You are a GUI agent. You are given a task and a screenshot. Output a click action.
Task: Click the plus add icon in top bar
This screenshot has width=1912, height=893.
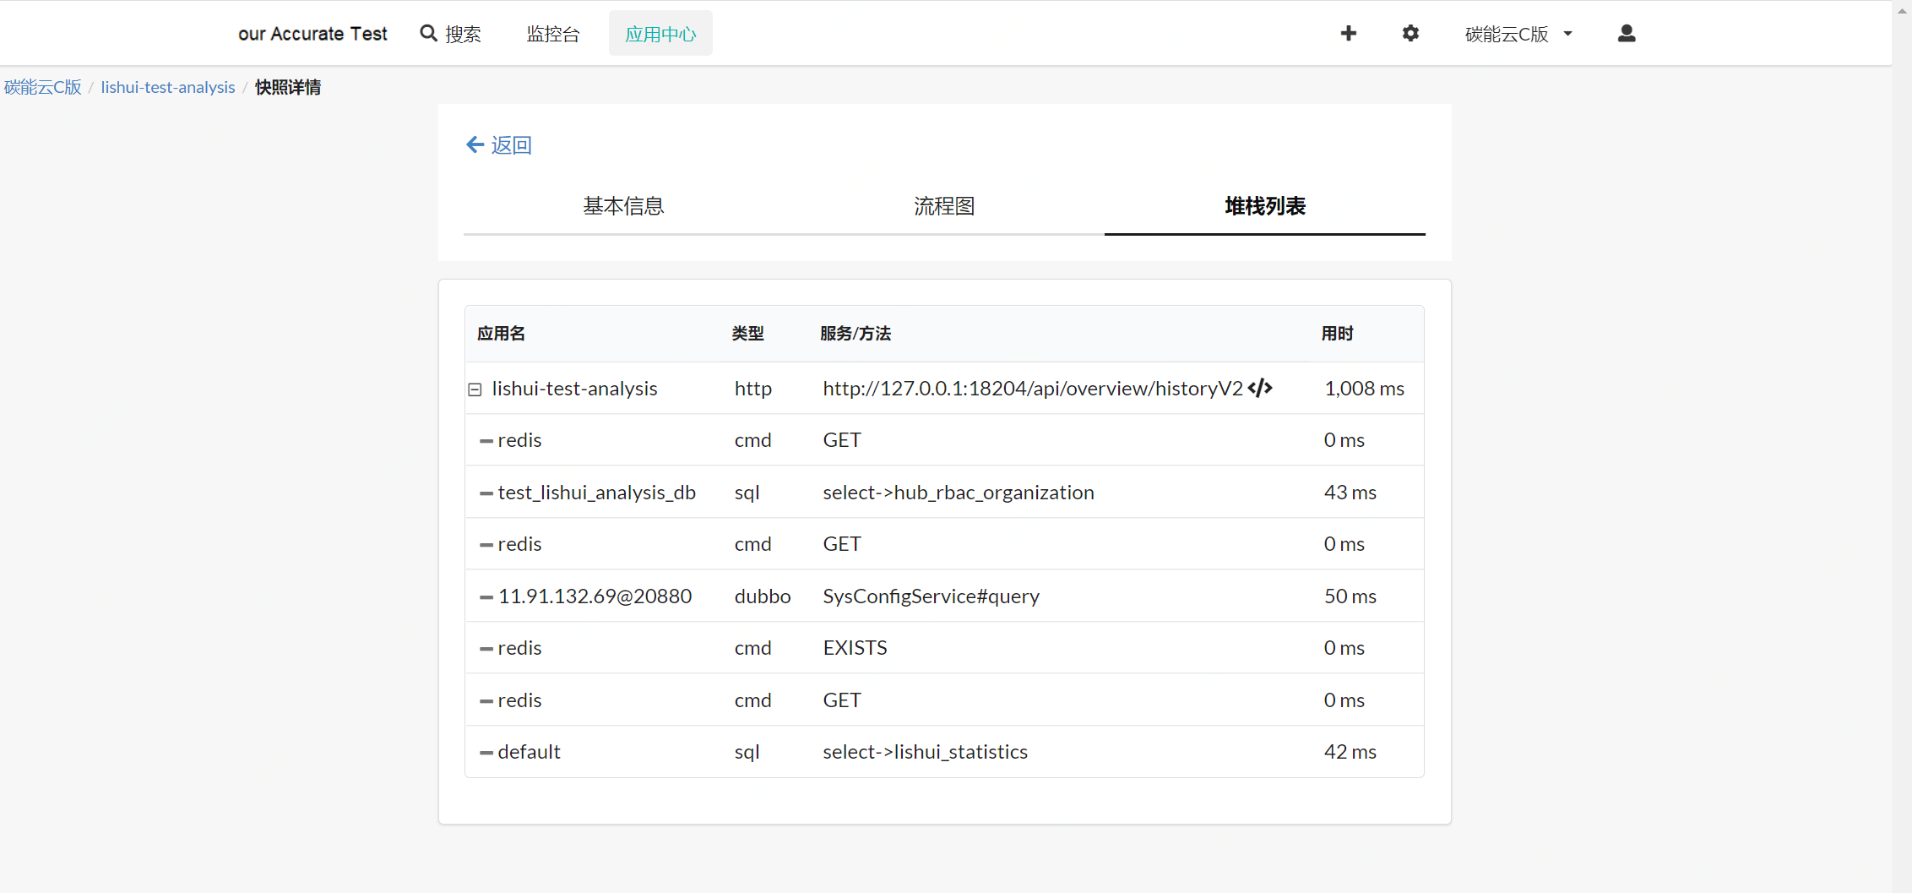point(1349,33)
